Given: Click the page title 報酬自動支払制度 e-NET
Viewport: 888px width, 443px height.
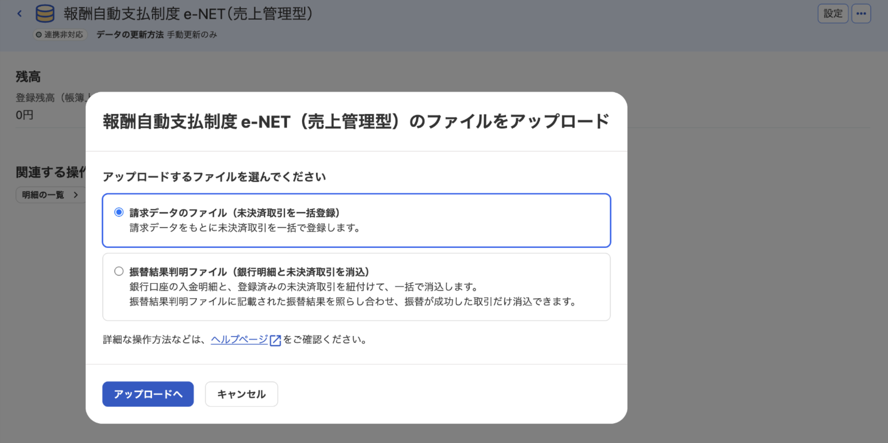Looking at the screenshot, I should pyautogui.click(x=188, y=14).
